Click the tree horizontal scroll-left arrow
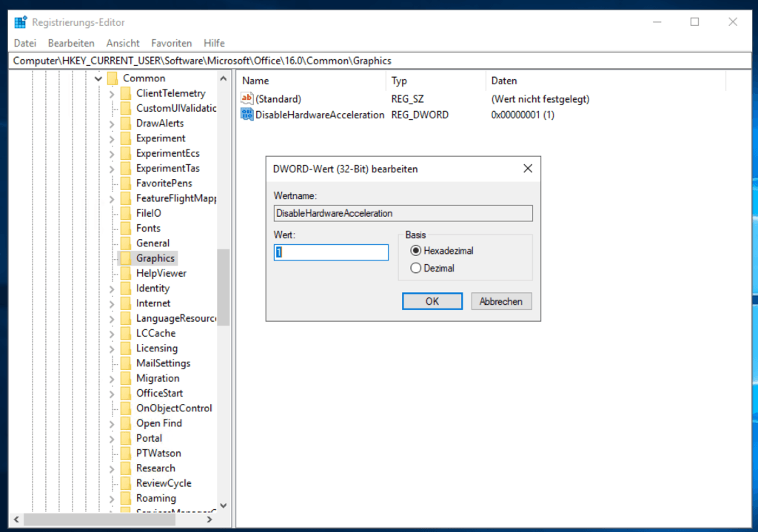The height and width of the screenshot is (532, 758). pos(17,519)
